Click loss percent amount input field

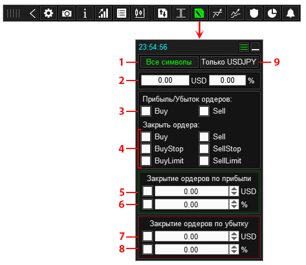192,250
